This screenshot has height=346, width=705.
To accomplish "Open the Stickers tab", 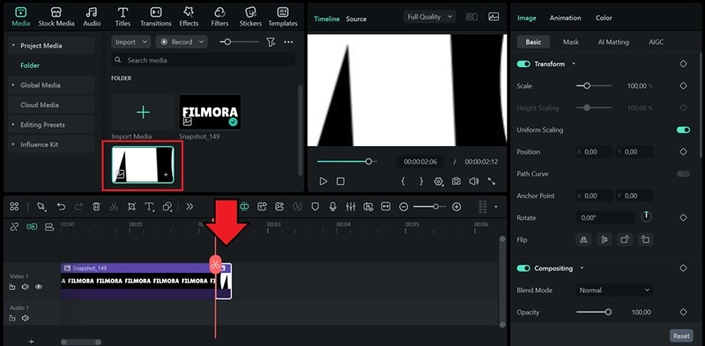I will pos(250,17).
